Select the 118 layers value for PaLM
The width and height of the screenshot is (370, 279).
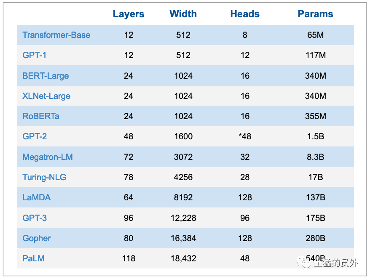click(x=129, y=258)
